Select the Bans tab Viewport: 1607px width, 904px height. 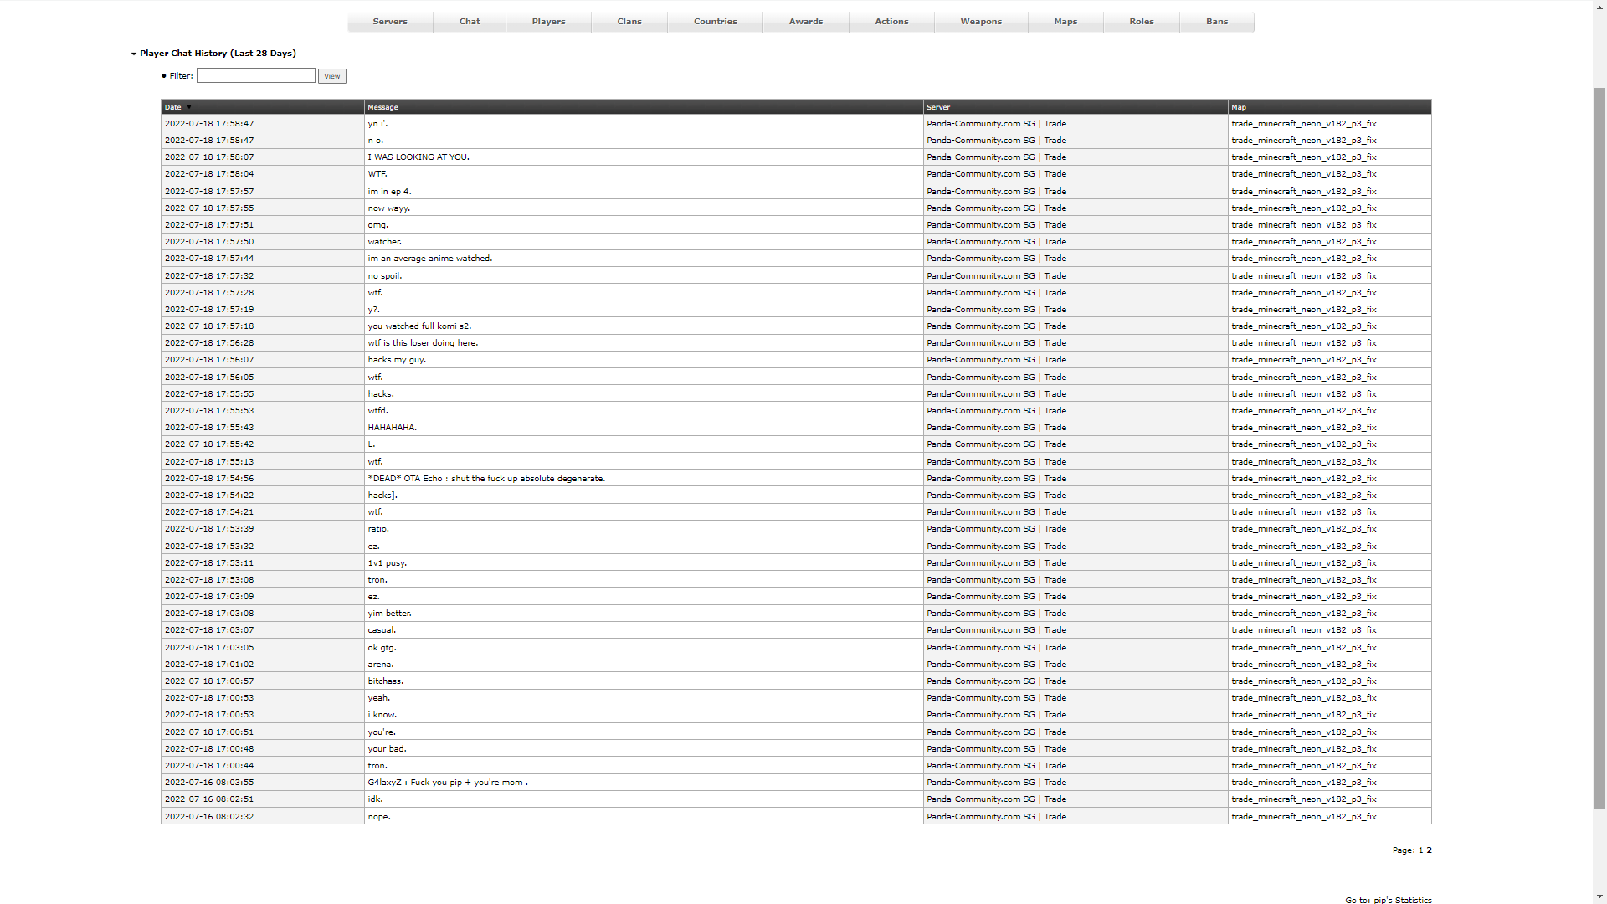[x=1217, y=22]
